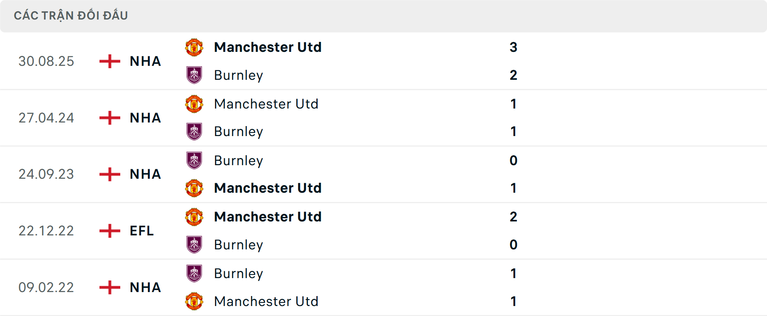The image size is (767, 316).
Task: Open Manchester Utd from the 27.04.24 match
Action: 266,104
